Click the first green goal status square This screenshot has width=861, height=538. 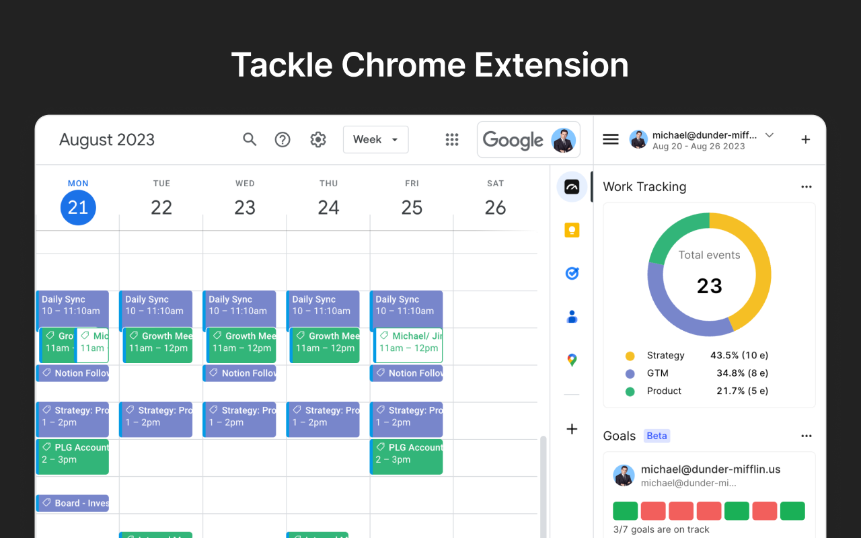pos(625,510)
